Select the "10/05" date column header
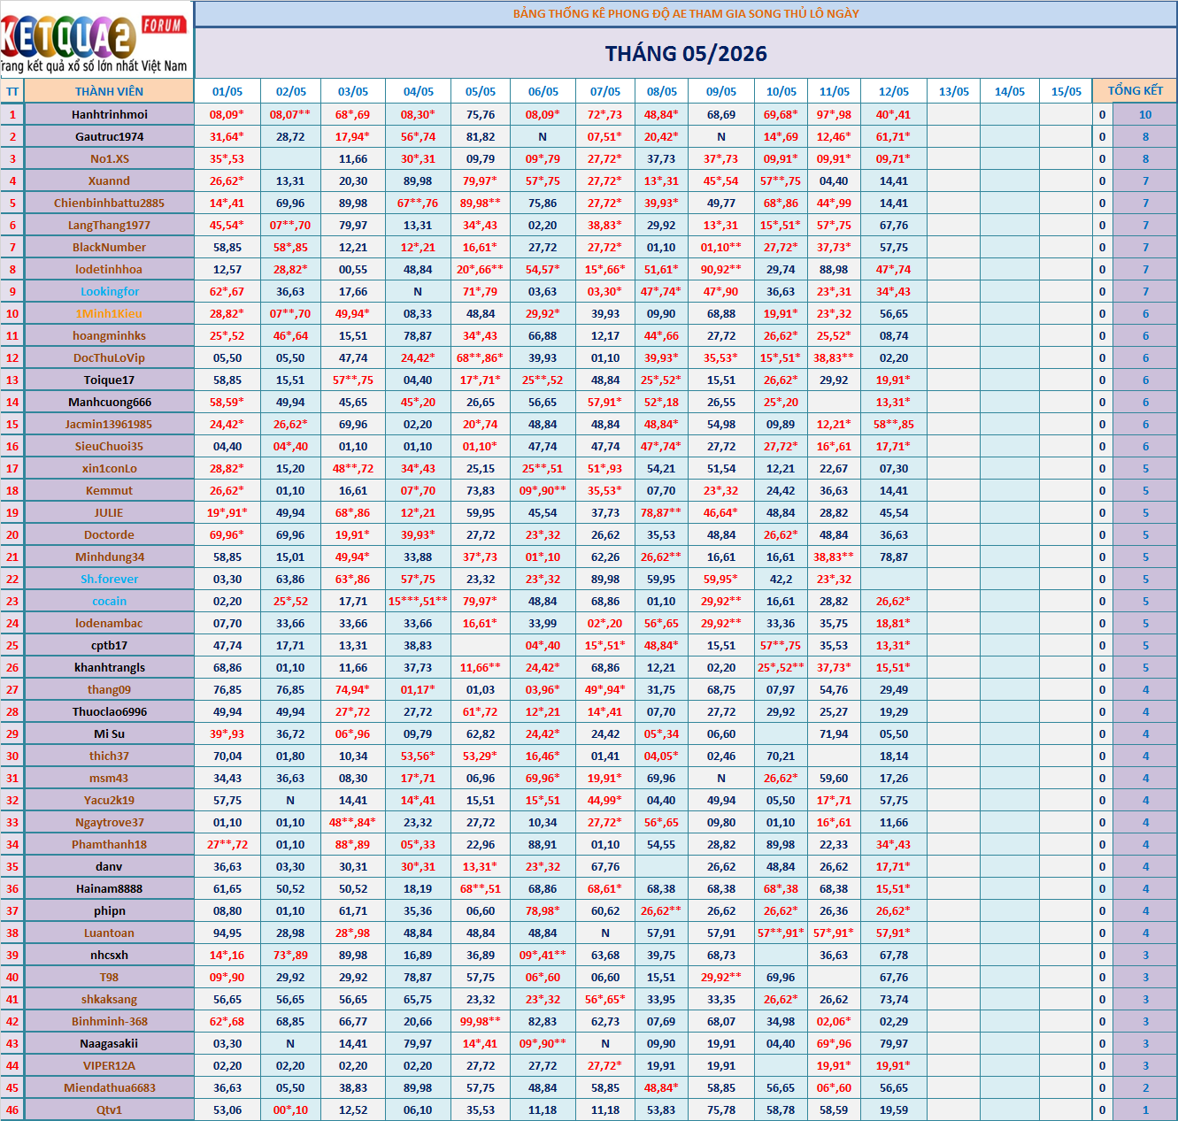The image size is (1178, 1121). tap(781, 91)
